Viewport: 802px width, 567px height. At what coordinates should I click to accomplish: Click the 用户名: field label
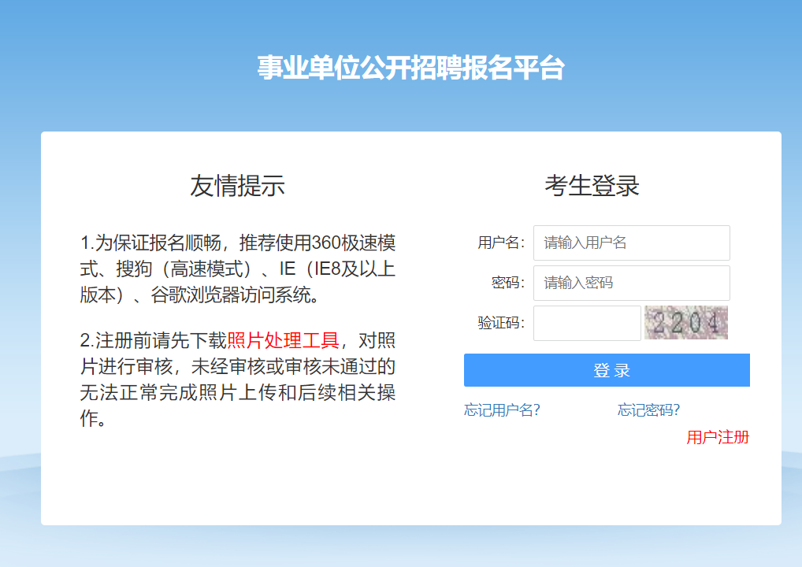point(501,243)
